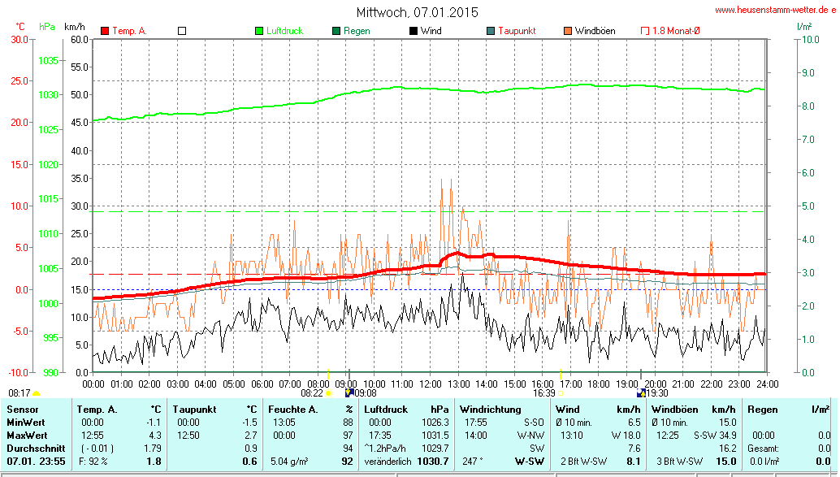The height and width of the screenshot is (477, 840).
Task: Click the green Luftdruck legend square
Action: point(259,31)
